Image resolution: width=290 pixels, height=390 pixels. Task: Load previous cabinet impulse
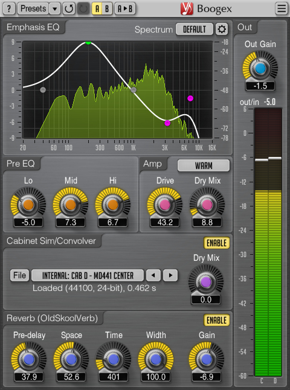(153, 275)
